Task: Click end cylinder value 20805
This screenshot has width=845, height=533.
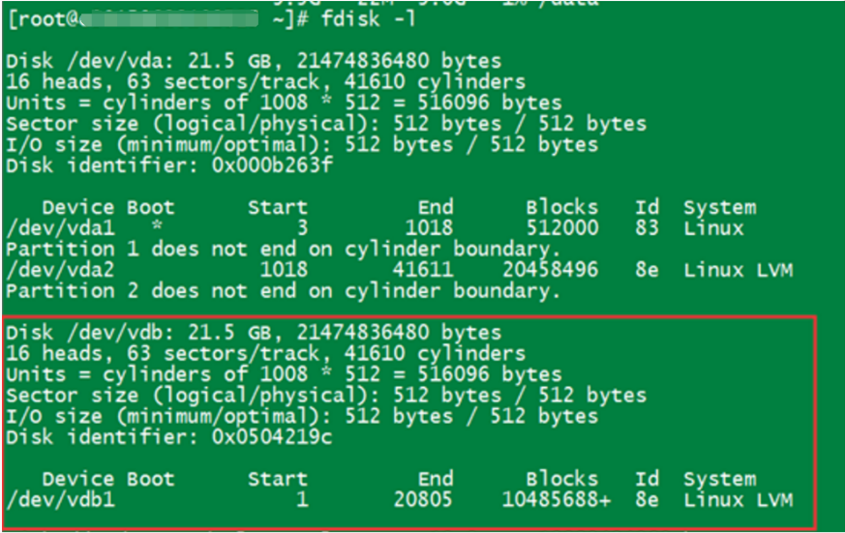Action: pos(423,500)
